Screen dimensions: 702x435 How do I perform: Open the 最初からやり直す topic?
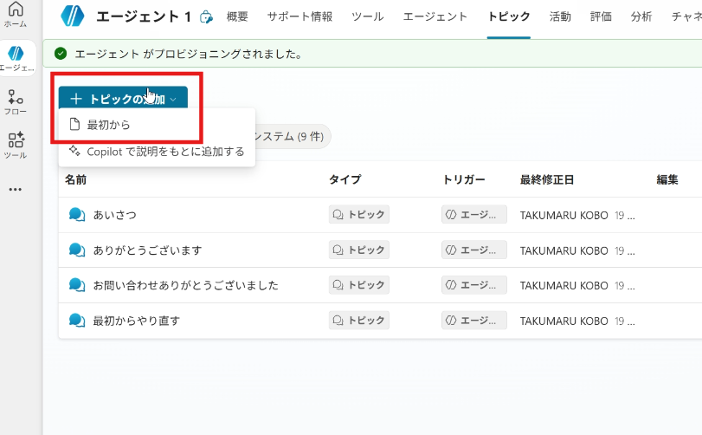(136, 321)
